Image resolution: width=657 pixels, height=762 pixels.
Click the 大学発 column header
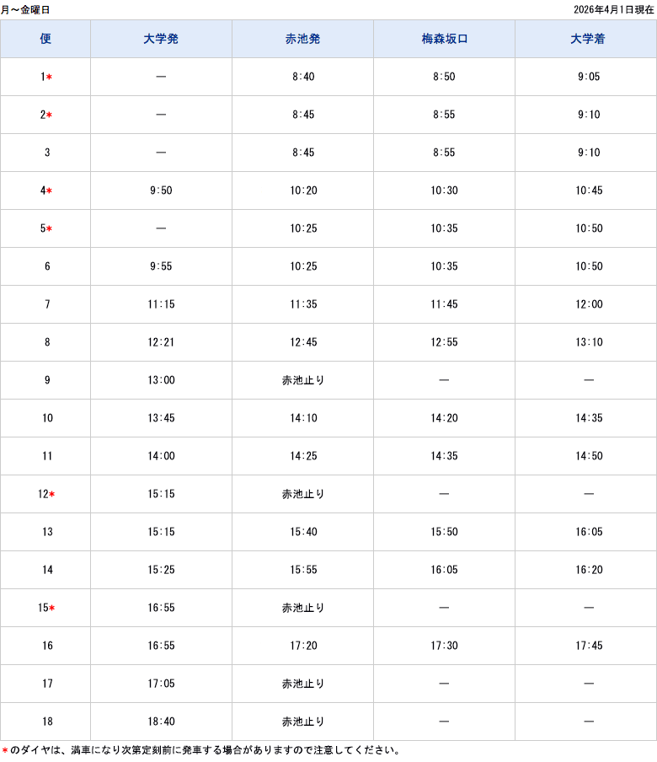[161, 39]
